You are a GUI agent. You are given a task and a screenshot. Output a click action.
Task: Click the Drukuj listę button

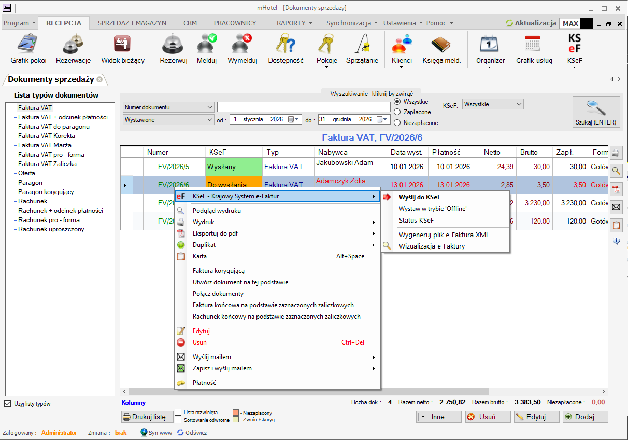(x=144, y=417)
